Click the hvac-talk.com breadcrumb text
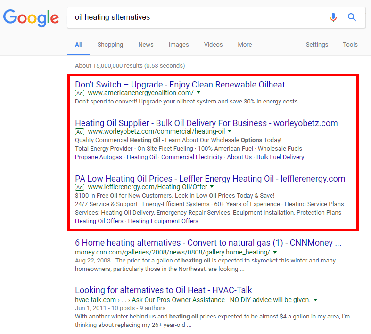This screenshot has height=334, width=371. (x=193, y=300)
